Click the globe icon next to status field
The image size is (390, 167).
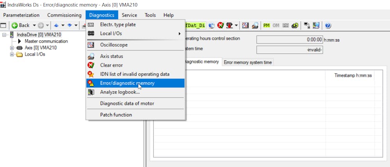click(x=212, y=25)
